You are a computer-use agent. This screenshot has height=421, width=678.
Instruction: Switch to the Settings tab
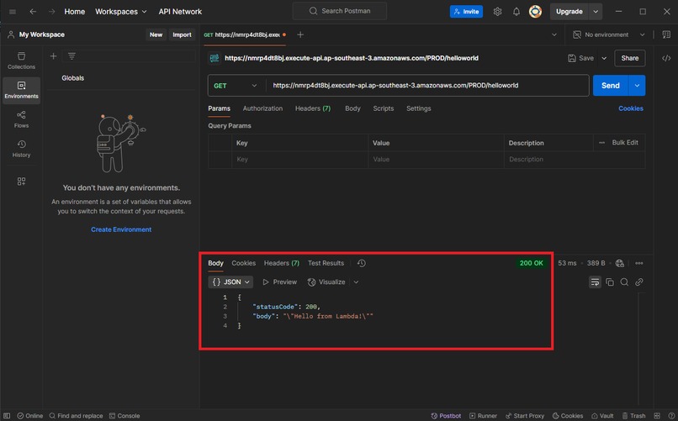(419, 108)
